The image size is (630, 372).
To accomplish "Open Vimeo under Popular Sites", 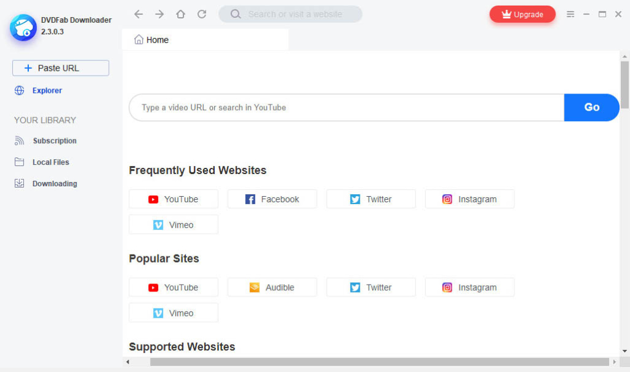I will [x=173, y=313].
